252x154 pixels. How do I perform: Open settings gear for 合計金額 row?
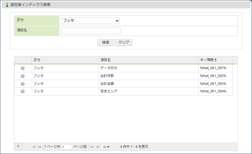[x=23, y=84]
